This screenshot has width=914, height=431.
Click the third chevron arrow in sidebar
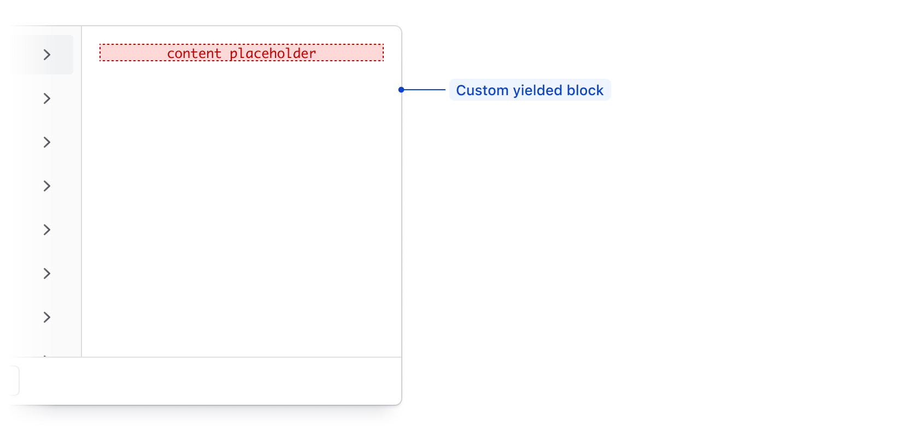click(47, 142)
